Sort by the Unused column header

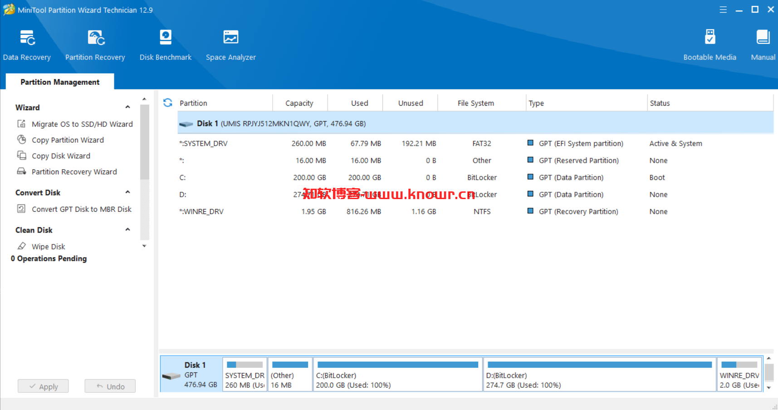(x=411, y=103)
